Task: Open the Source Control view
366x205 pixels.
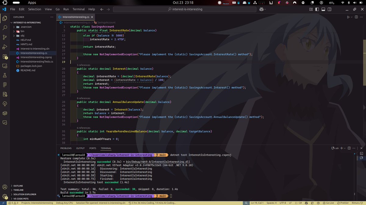Action: [x=5, y=37]
